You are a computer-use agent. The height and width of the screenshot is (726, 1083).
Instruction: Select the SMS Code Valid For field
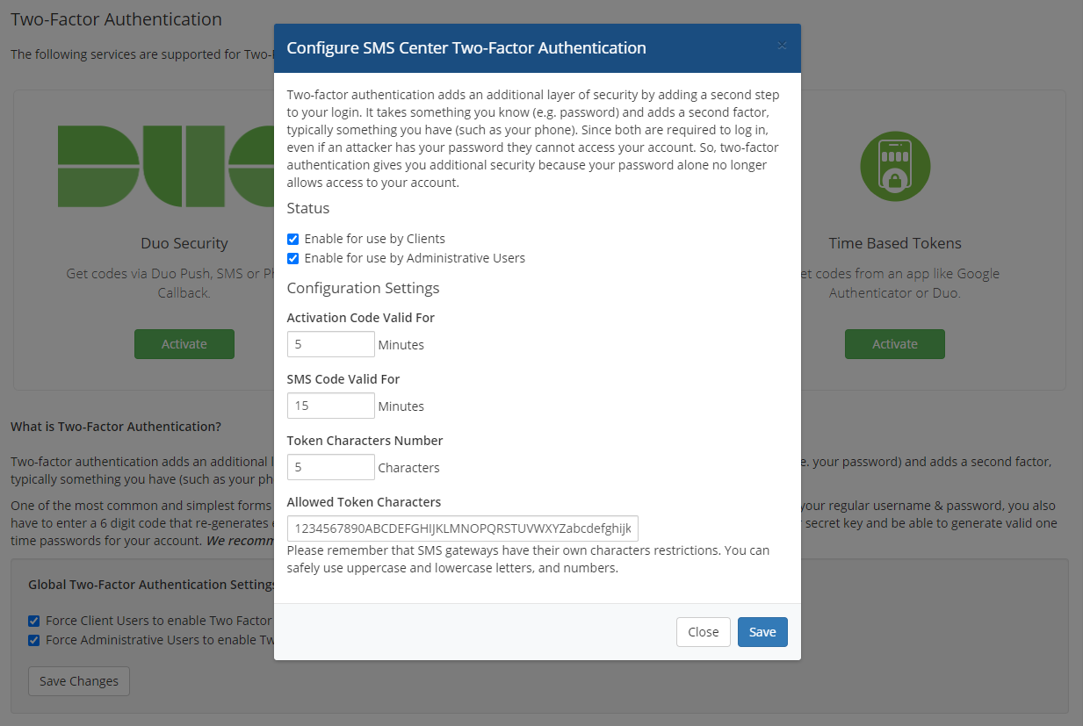(x=330, y=405)
